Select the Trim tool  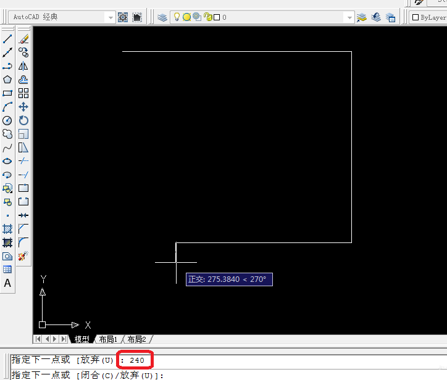click(23, 161)
